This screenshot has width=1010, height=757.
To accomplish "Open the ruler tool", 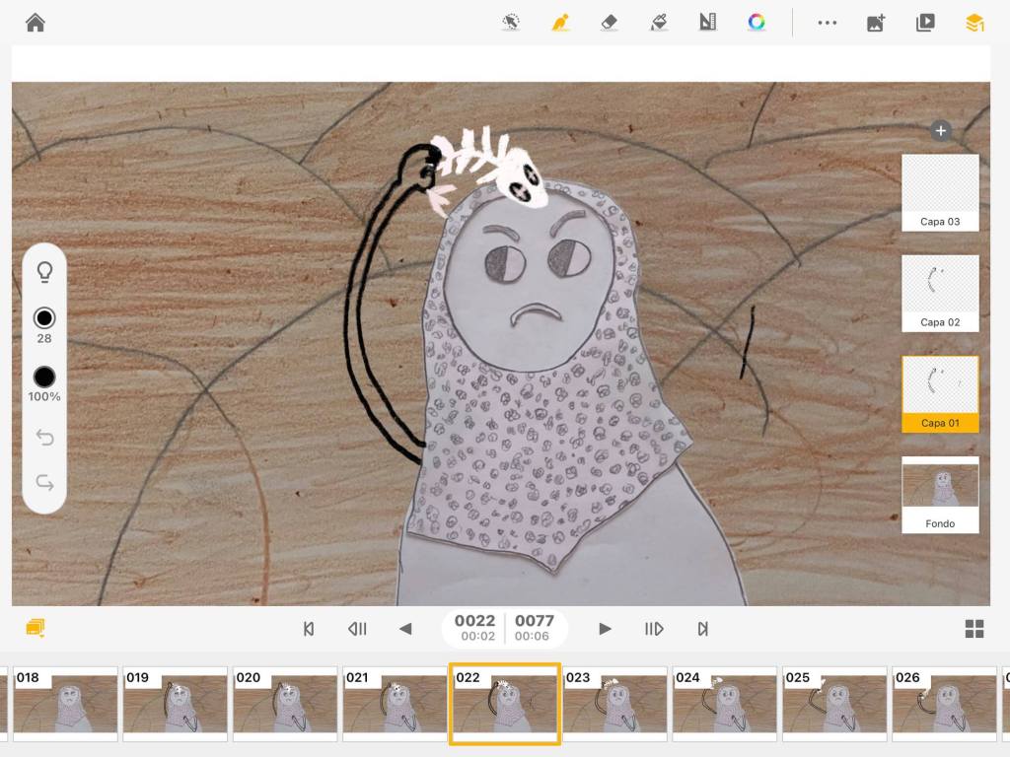I will click(x=707, y=22).
